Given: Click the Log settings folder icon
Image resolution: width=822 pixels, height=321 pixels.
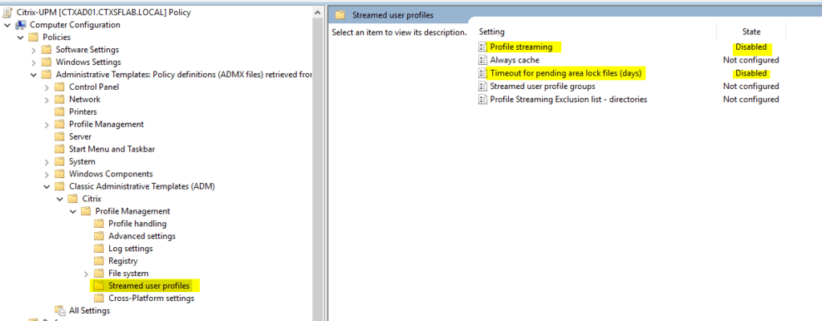Looking at the screenshot, I should [x=100, y=249].
